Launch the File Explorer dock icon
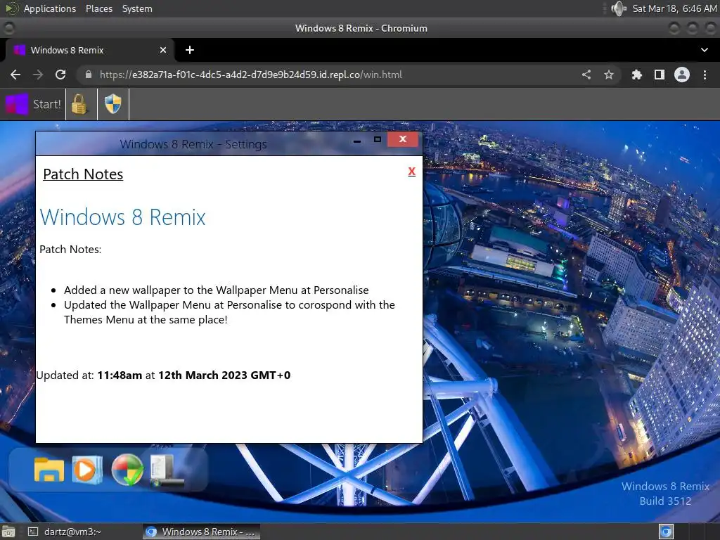 49,470
